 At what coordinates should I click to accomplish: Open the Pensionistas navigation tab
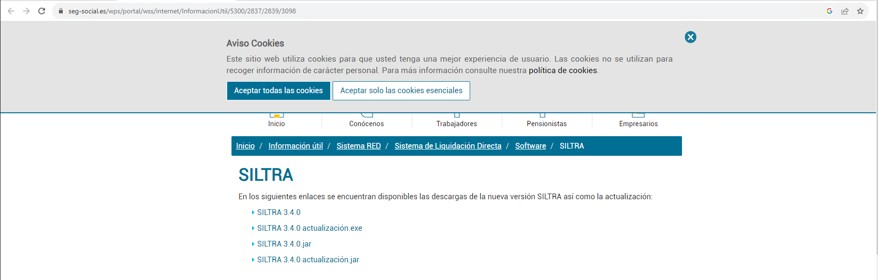(547, 120)
